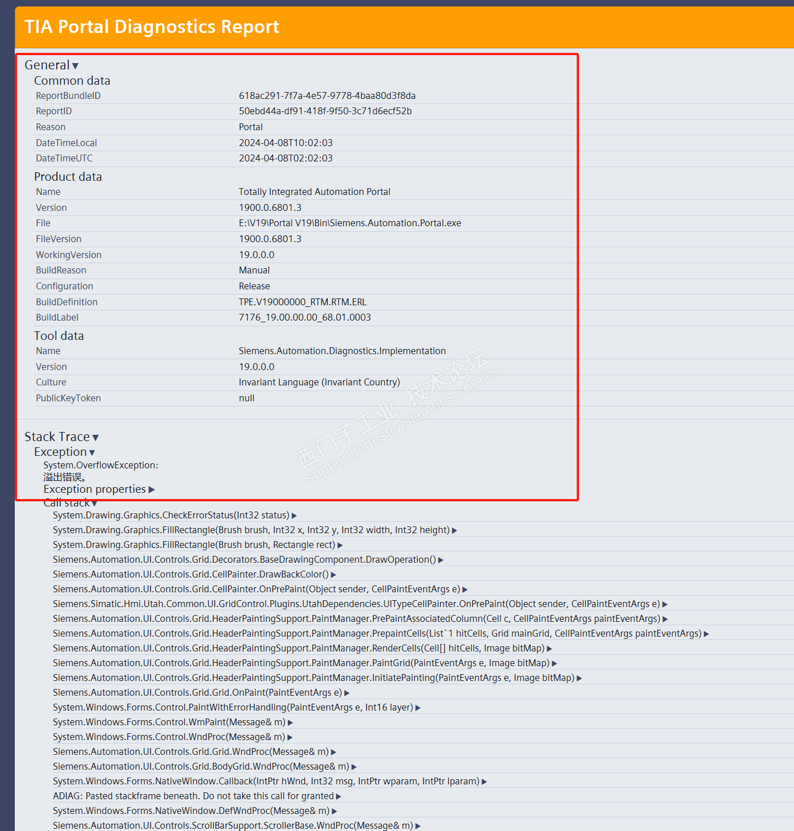Click BuildLabel value 7176_19.00.00.00_68.01.0003
This screenshot has height=831, width=794.
tap(305, 318)
